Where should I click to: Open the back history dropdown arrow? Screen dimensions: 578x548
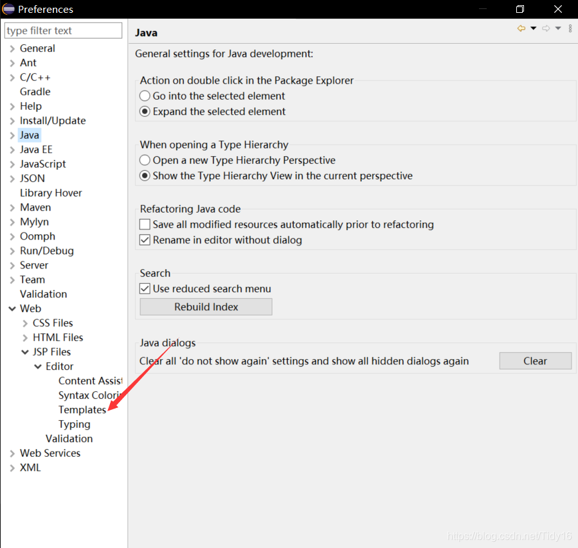pyautogui.click(x=534, y=28)
